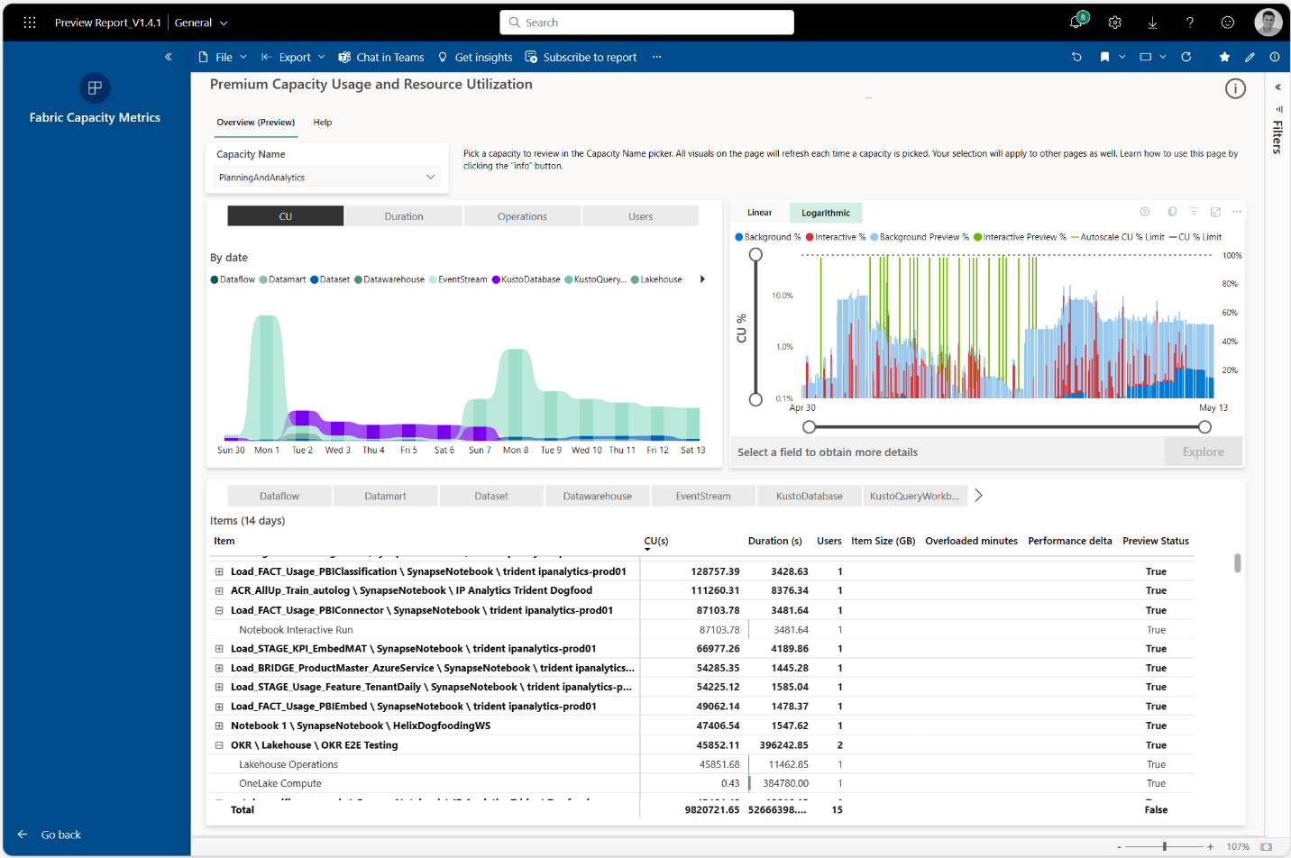
Task: Click the items table scrollbar
Action: (1237, 563)
